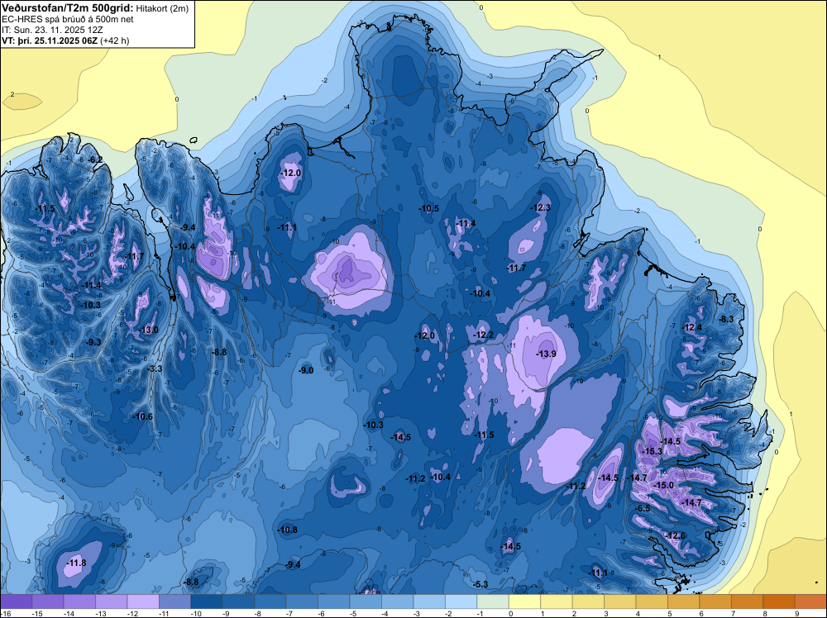Click the '-16' tick label on the color scale

click(5, 613)
